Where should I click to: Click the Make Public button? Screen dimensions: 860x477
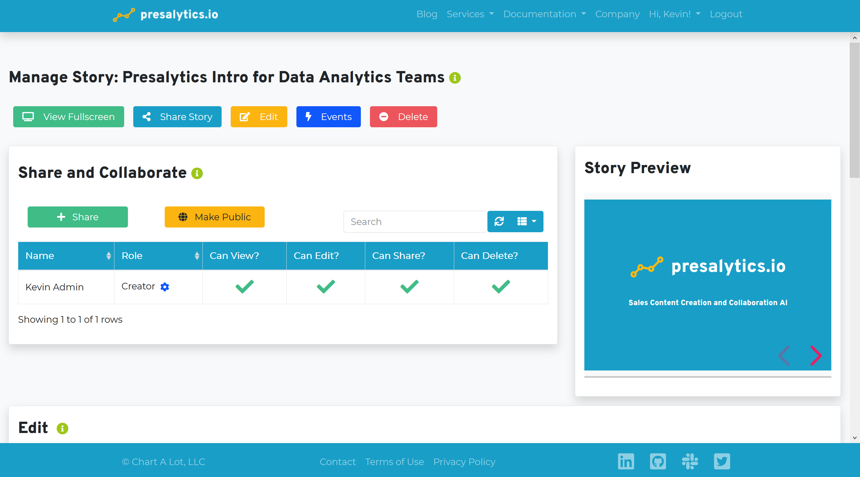[214, 217]
